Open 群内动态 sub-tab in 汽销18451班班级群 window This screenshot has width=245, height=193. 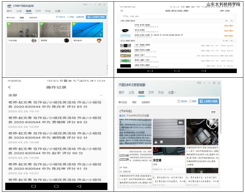pyautogui.click(x=122, y=102)
